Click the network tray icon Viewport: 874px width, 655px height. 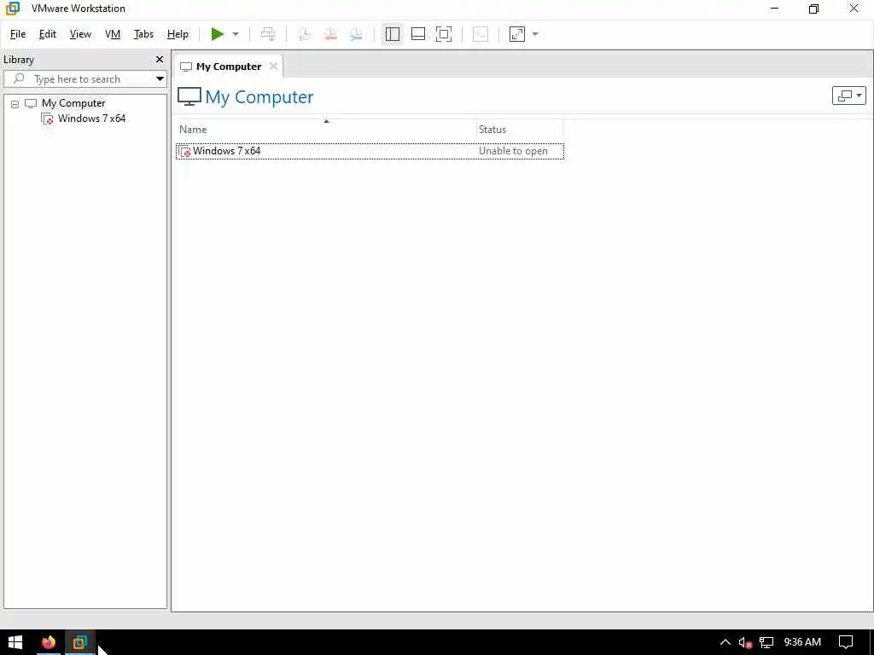pyautogui.click(x=766, y=643)
